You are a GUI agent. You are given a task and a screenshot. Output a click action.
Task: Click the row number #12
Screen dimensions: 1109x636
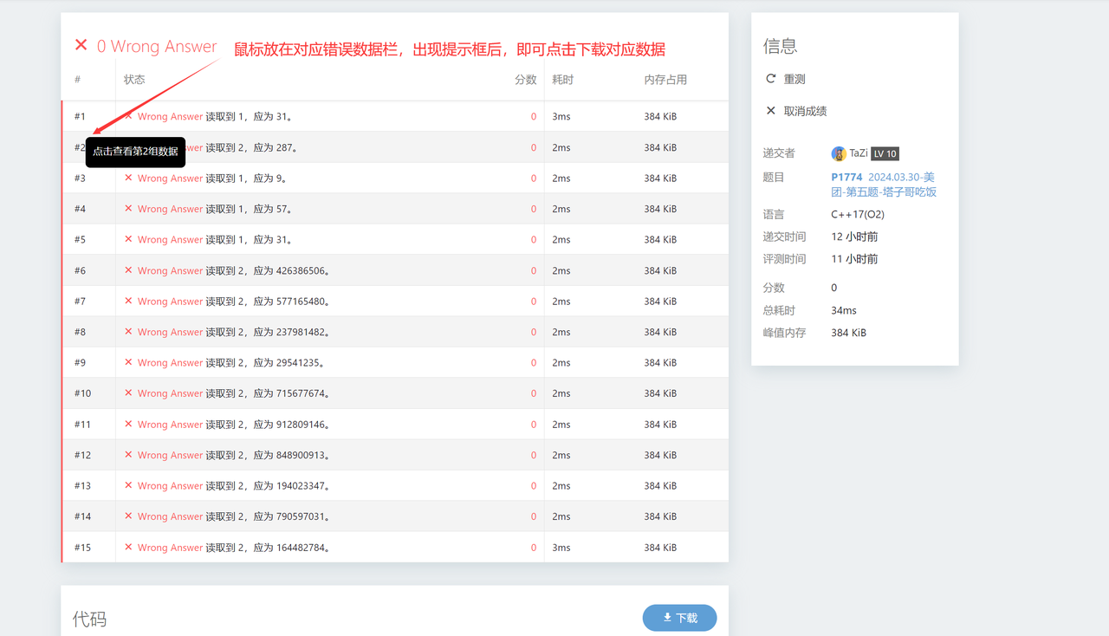82,455
